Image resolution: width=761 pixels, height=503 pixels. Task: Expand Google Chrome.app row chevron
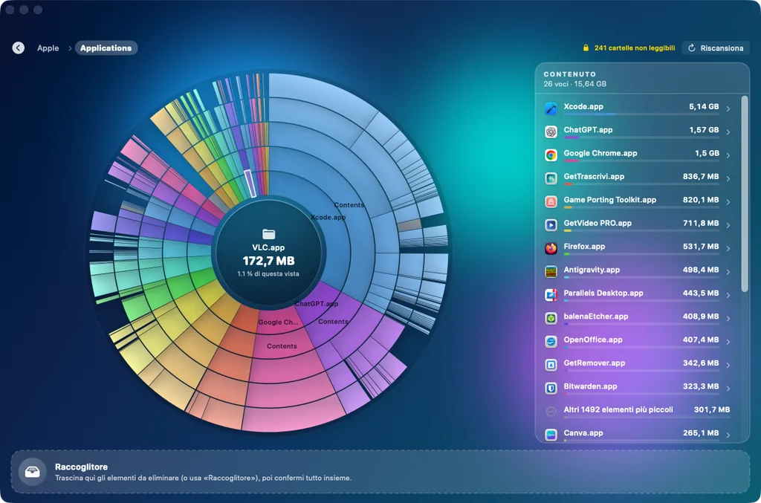pos(728,155)
